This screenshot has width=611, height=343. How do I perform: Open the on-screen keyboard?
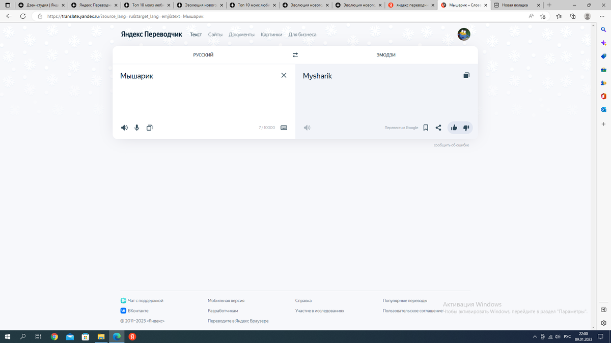coord(284,128)
